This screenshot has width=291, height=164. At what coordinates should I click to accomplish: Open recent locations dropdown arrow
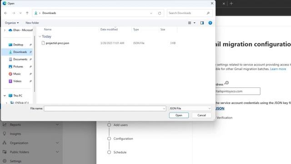[20, 13]
